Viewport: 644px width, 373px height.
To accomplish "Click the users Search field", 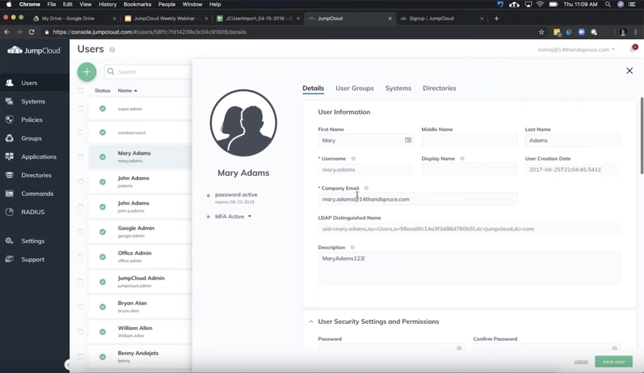I will click(x=148, y=72).
